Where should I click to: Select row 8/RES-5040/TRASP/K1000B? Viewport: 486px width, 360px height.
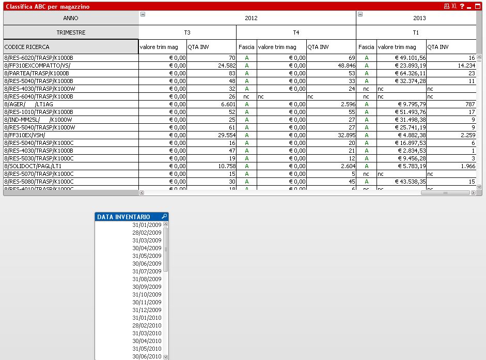[x=71, y=81]
